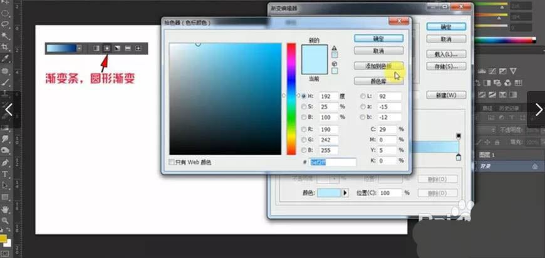Click the rainbow hue slider strip
The image size is (545, 258).
pyautogui.click(x=291, y=98)
